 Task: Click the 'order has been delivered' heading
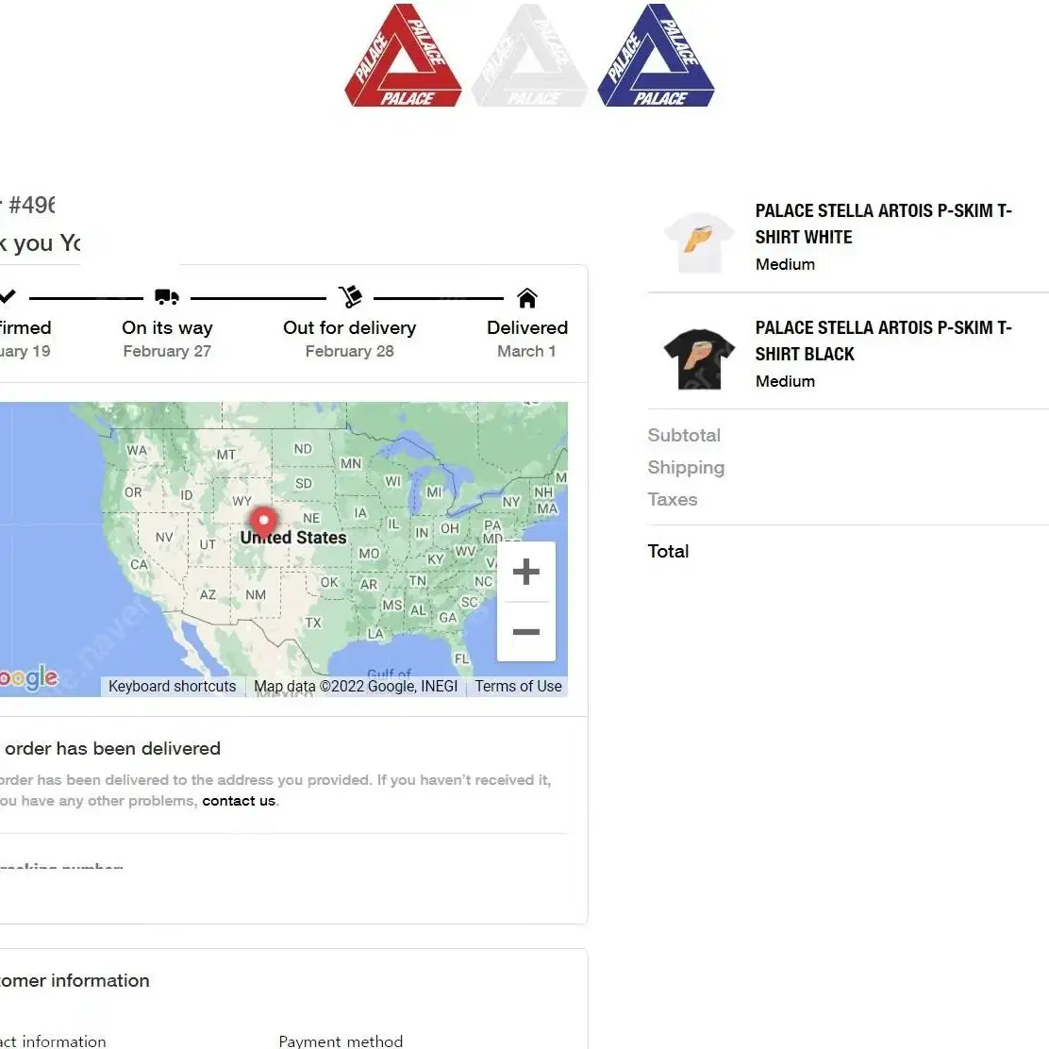click(x=112, y=749)
